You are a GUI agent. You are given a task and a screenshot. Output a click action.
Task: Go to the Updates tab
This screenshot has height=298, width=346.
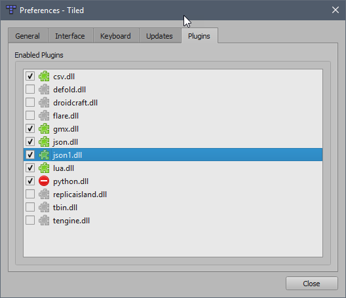coord(159,36)
